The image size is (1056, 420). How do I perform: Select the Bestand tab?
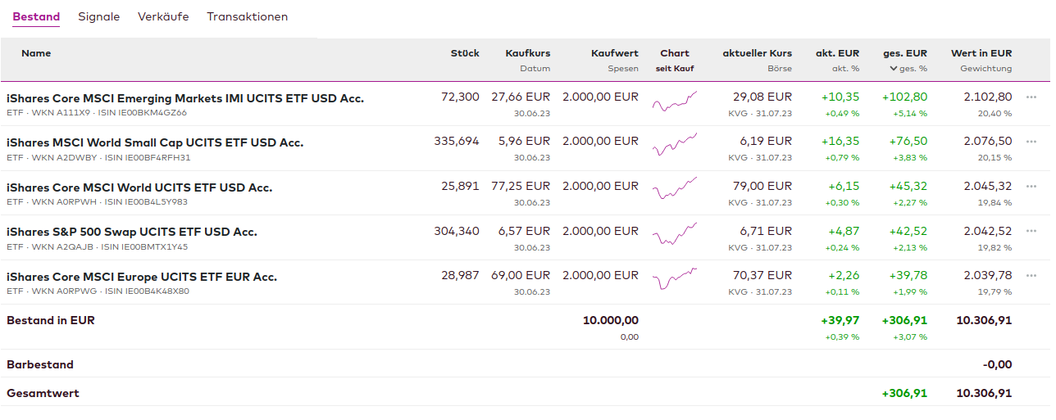(36, 16)
